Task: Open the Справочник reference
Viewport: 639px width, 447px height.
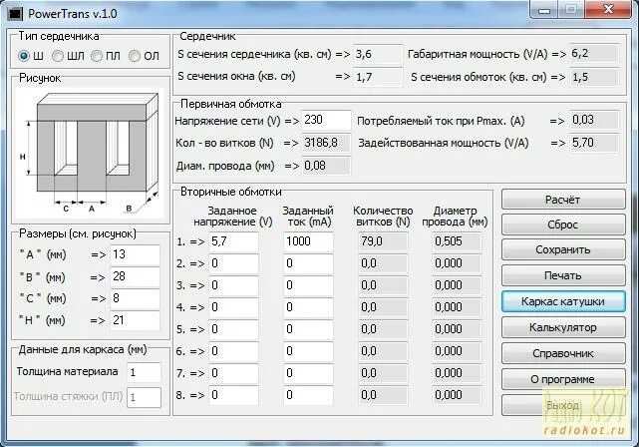Action: pyautogui.click(x=563, y=353)
